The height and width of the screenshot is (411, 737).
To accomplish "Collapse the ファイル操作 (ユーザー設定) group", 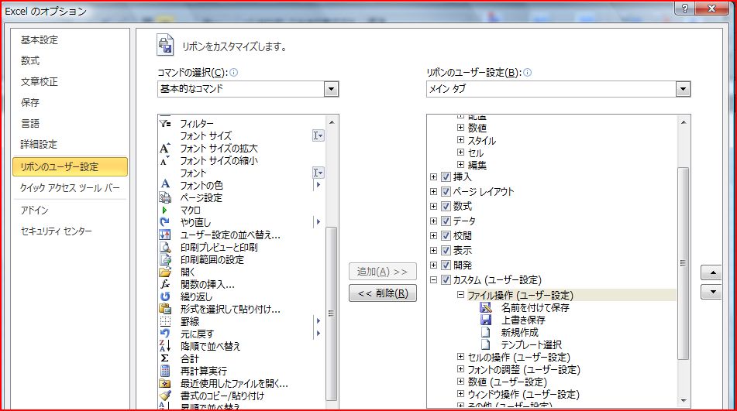I will [x=460, y=295].
